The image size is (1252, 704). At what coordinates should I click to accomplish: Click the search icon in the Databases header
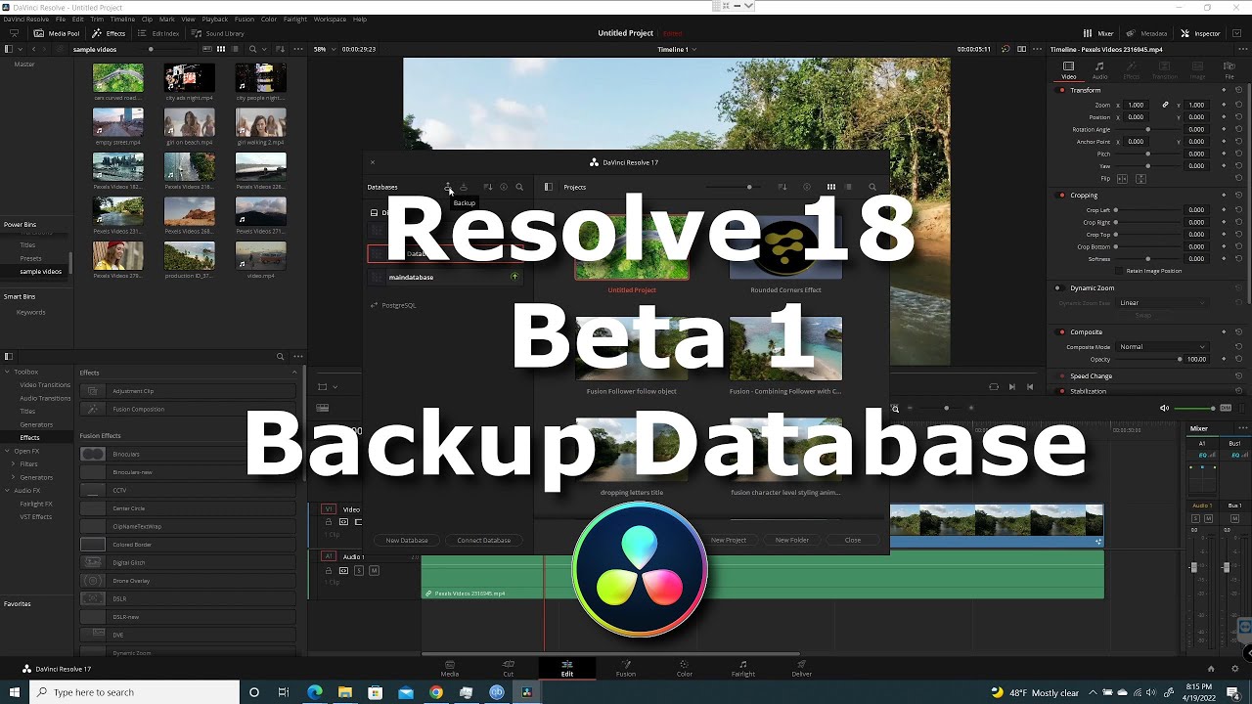point(519,187)
